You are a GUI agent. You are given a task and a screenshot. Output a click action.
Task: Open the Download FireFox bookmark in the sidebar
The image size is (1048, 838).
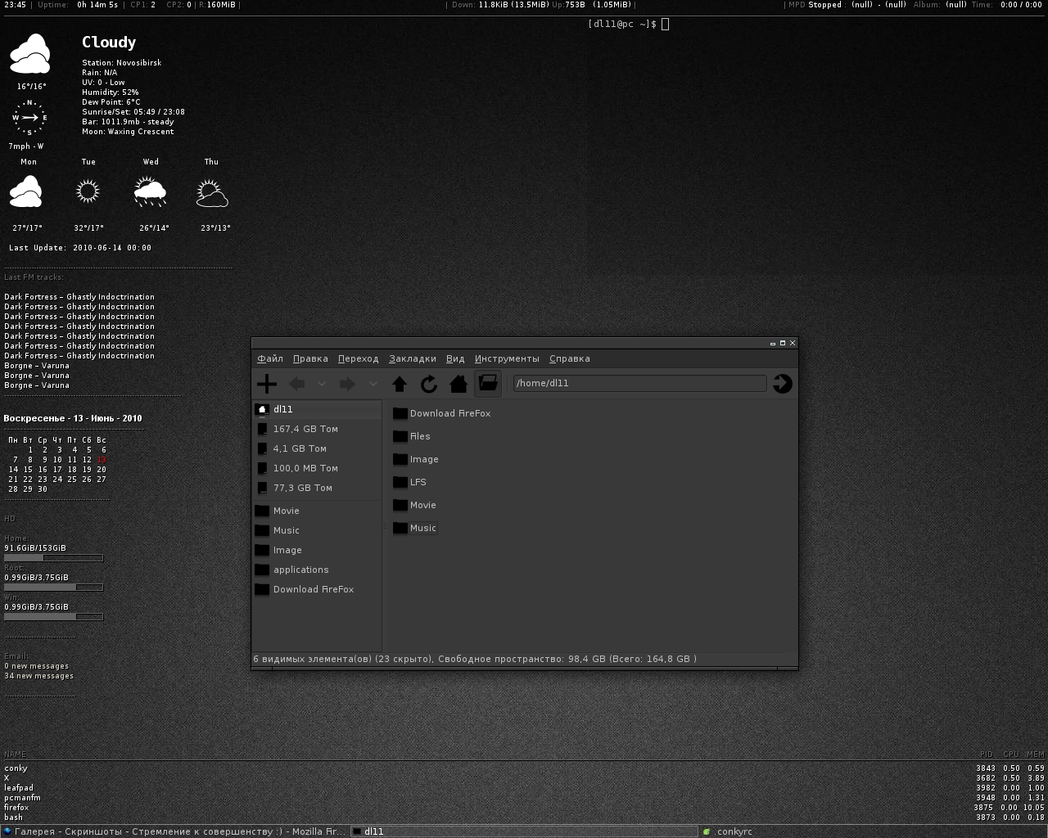[318, 589]
